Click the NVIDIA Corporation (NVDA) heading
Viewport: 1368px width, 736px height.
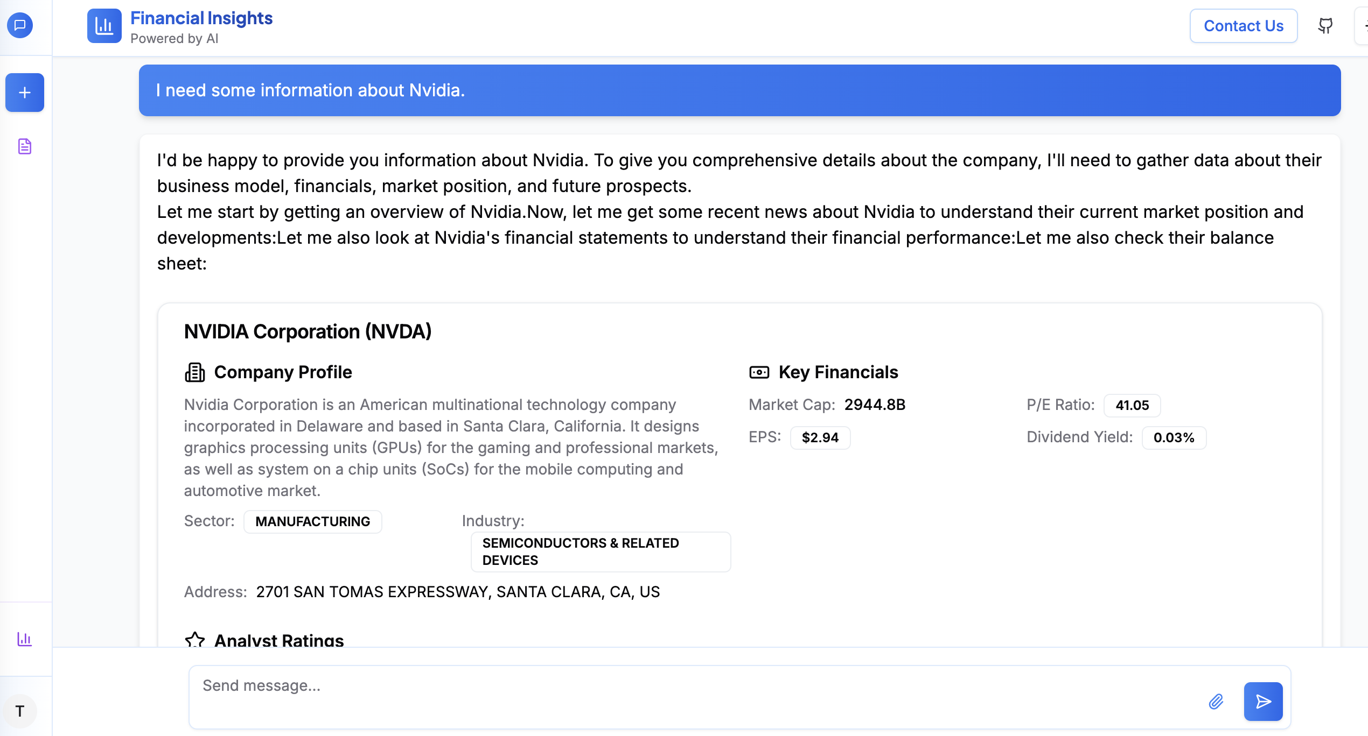pos(308,332)
